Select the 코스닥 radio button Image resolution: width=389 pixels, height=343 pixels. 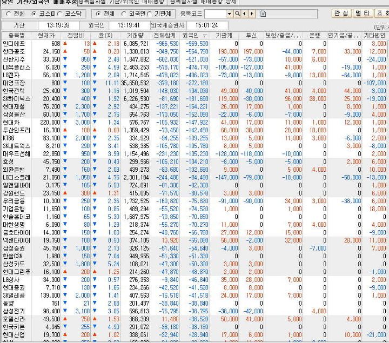pos(59,14)
